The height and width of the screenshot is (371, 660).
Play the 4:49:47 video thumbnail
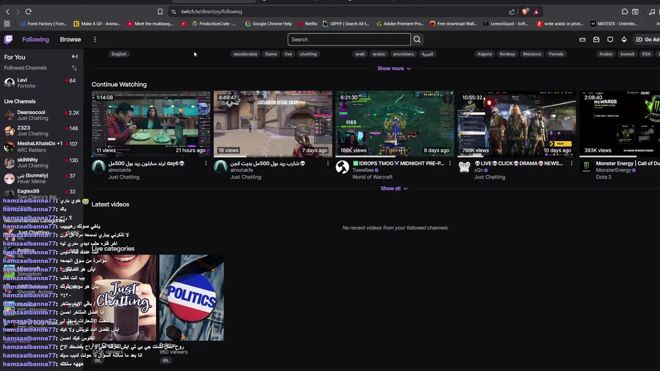(273, 124)
